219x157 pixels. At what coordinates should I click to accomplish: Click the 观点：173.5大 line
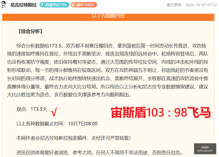[x=32, y=109]
